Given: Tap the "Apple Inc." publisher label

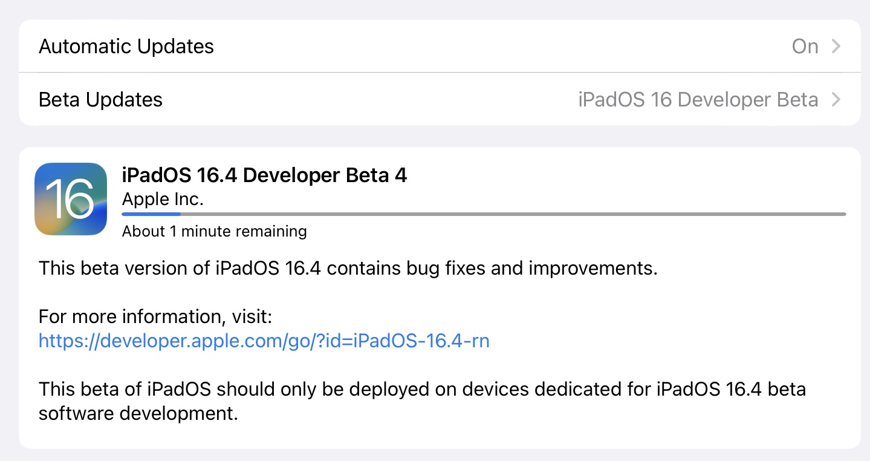Looking at the screenshot, I should tap(163, 198).
